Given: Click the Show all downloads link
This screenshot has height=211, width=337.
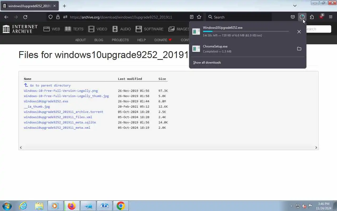Looking at the screenshot, I should (x=207, y=63).
